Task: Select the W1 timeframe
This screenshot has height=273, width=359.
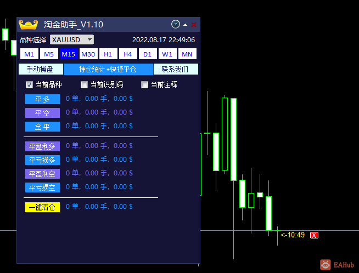Action: 167,54
